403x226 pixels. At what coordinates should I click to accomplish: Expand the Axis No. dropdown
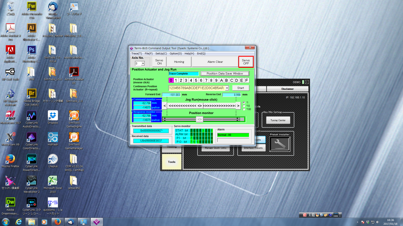(x=143, y=64)
